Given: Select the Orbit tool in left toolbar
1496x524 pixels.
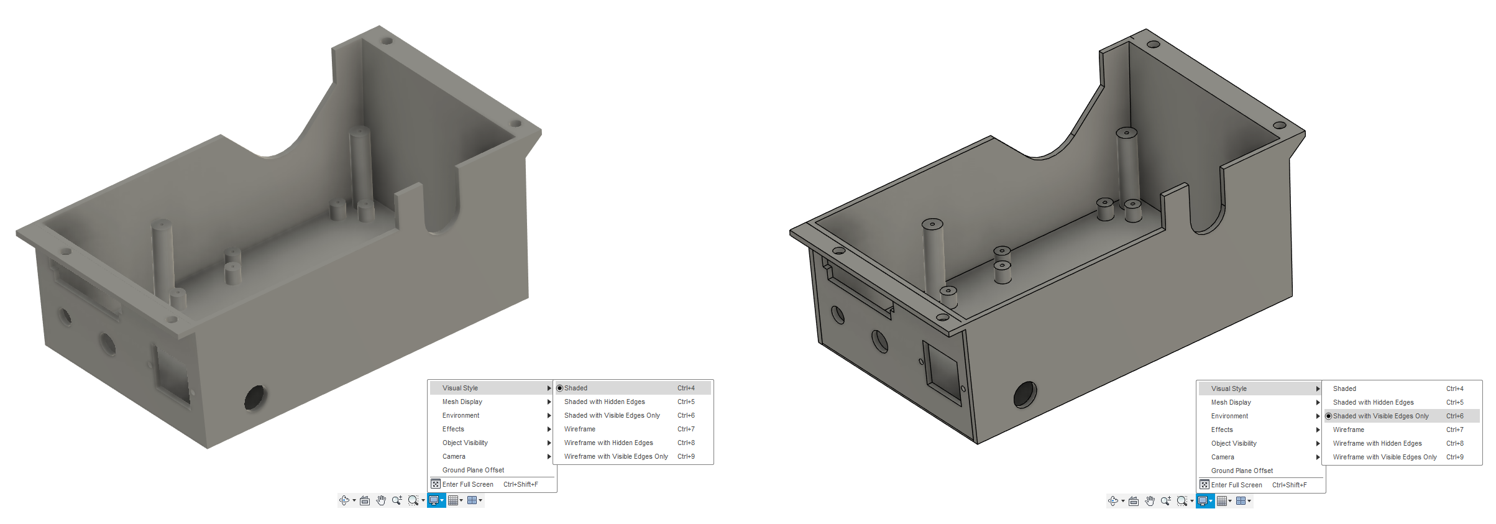Looking at the screenshot, I should point(344,500).
